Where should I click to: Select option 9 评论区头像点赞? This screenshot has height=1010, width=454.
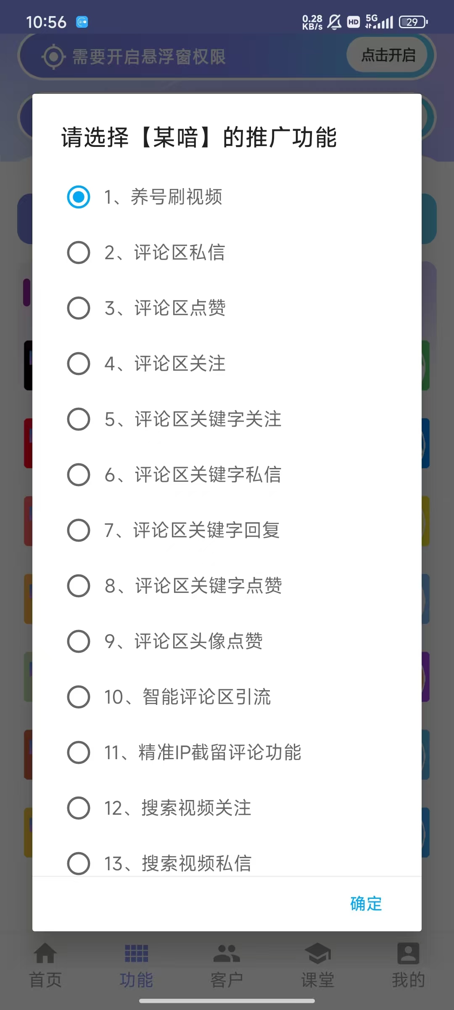point(79,641)
